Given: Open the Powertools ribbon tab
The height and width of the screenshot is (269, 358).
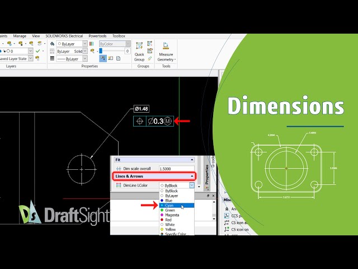Looking at the screenshot, I should point(97,36).
